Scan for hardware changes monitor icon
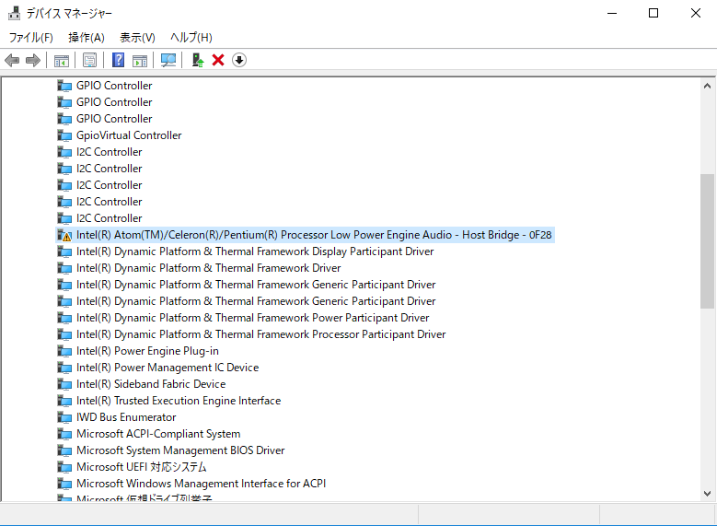717x526 pixels. (x=168, y=60)
